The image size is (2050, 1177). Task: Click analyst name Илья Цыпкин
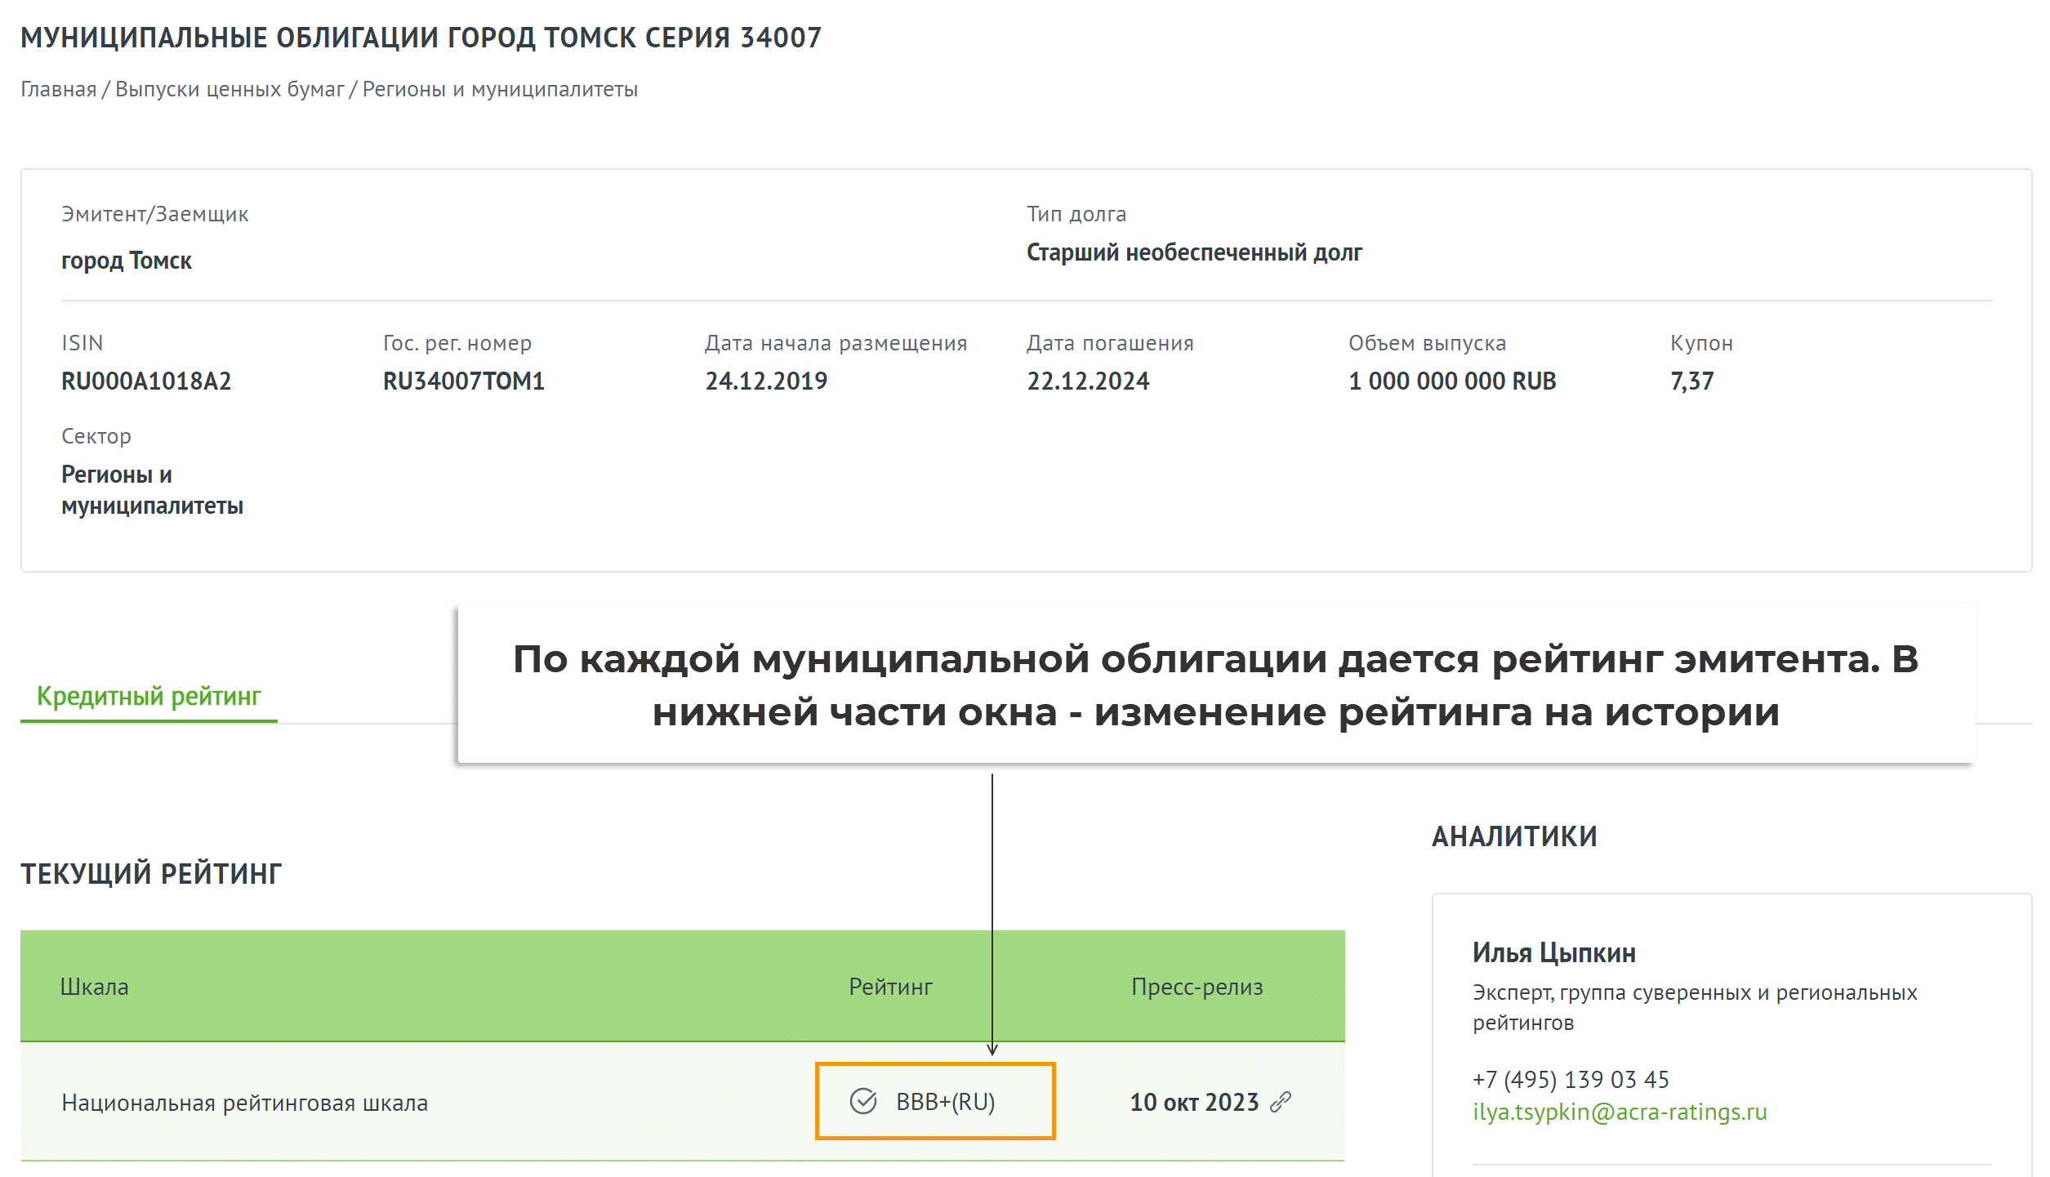click(1553, 952)
